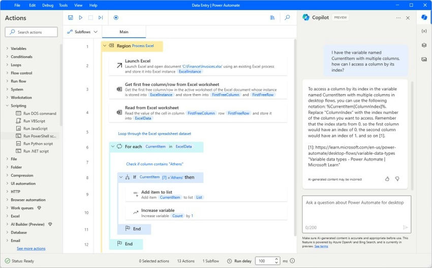Click the Count variable in Increase variable

pos(177,216)
